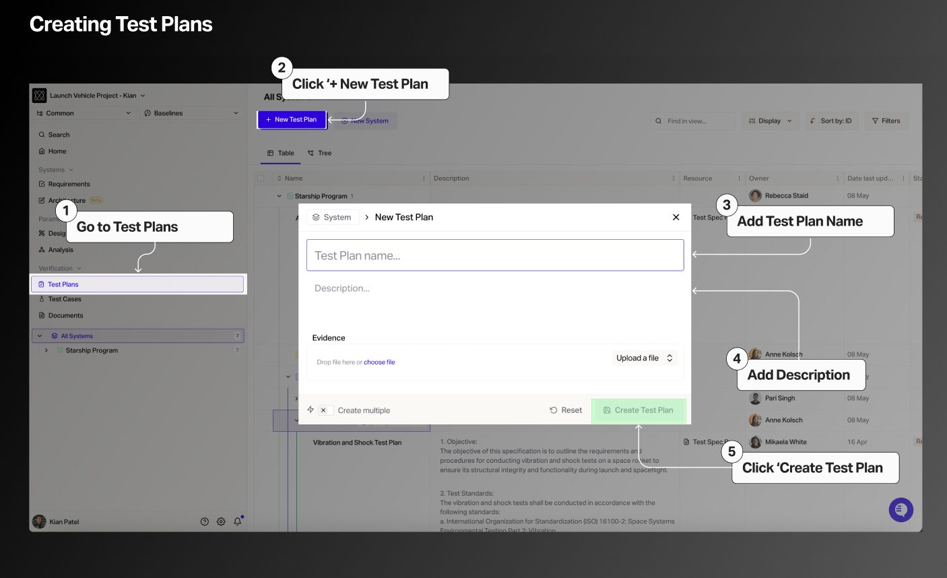The height and width of the screenshot is (578, 947).
Task: Click the choose file link
Action: coord(379,362)
